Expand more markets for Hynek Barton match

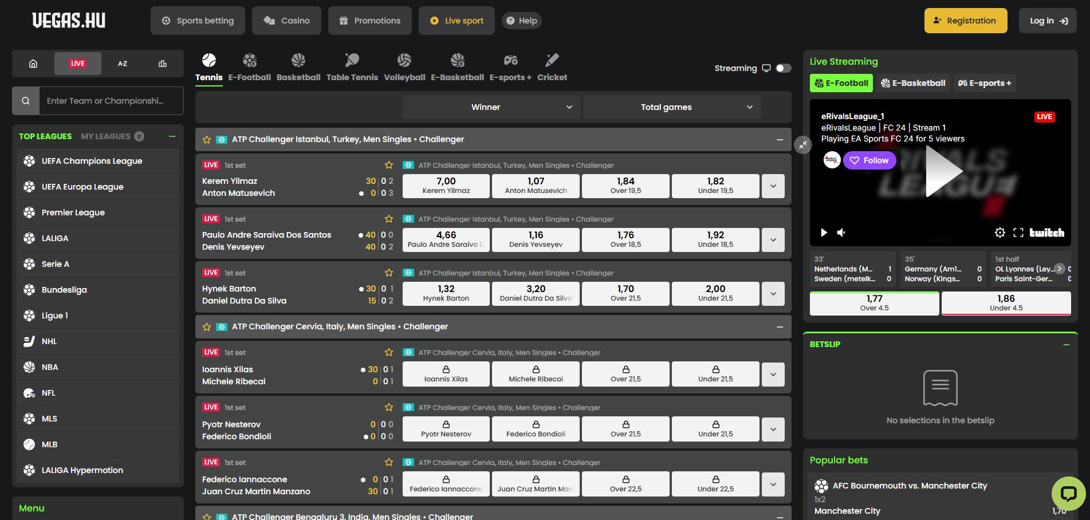(773, 294)
